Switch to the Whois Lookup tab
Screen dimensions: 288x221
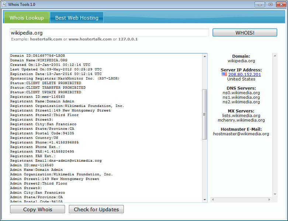pyautogui.click(x=27, y=18)
